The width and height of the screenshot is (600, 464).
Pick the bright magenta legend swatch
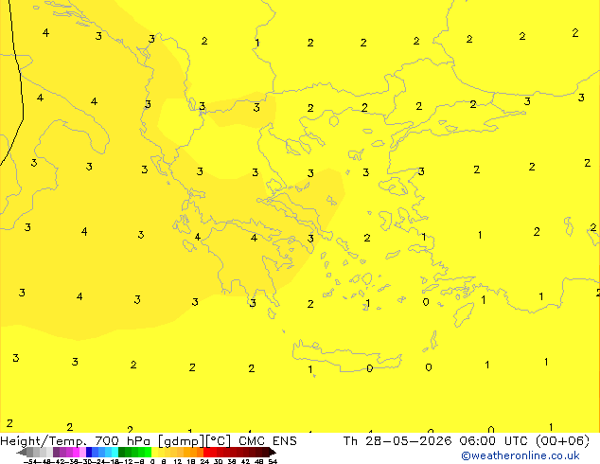(76, 452)
